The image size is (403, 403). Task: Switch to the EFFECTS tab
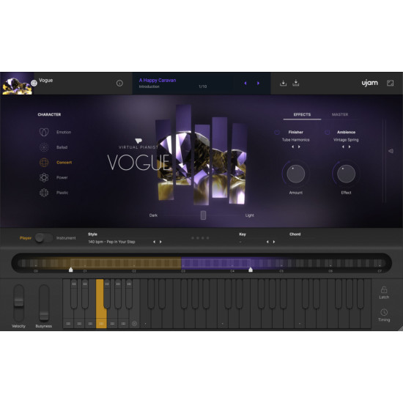point(302,114)
